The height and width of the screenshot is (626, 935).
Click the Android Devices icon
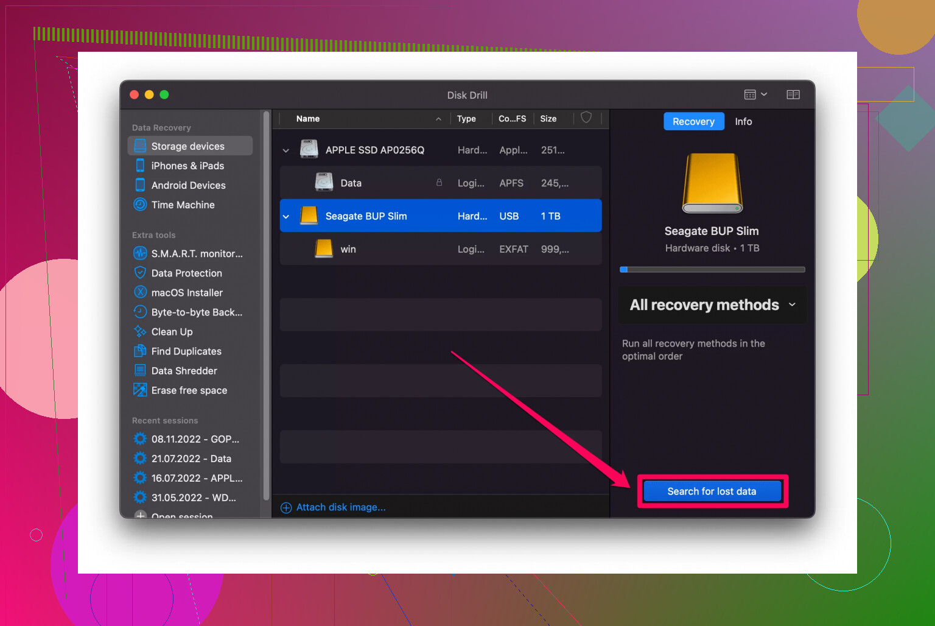click(141, 185)
